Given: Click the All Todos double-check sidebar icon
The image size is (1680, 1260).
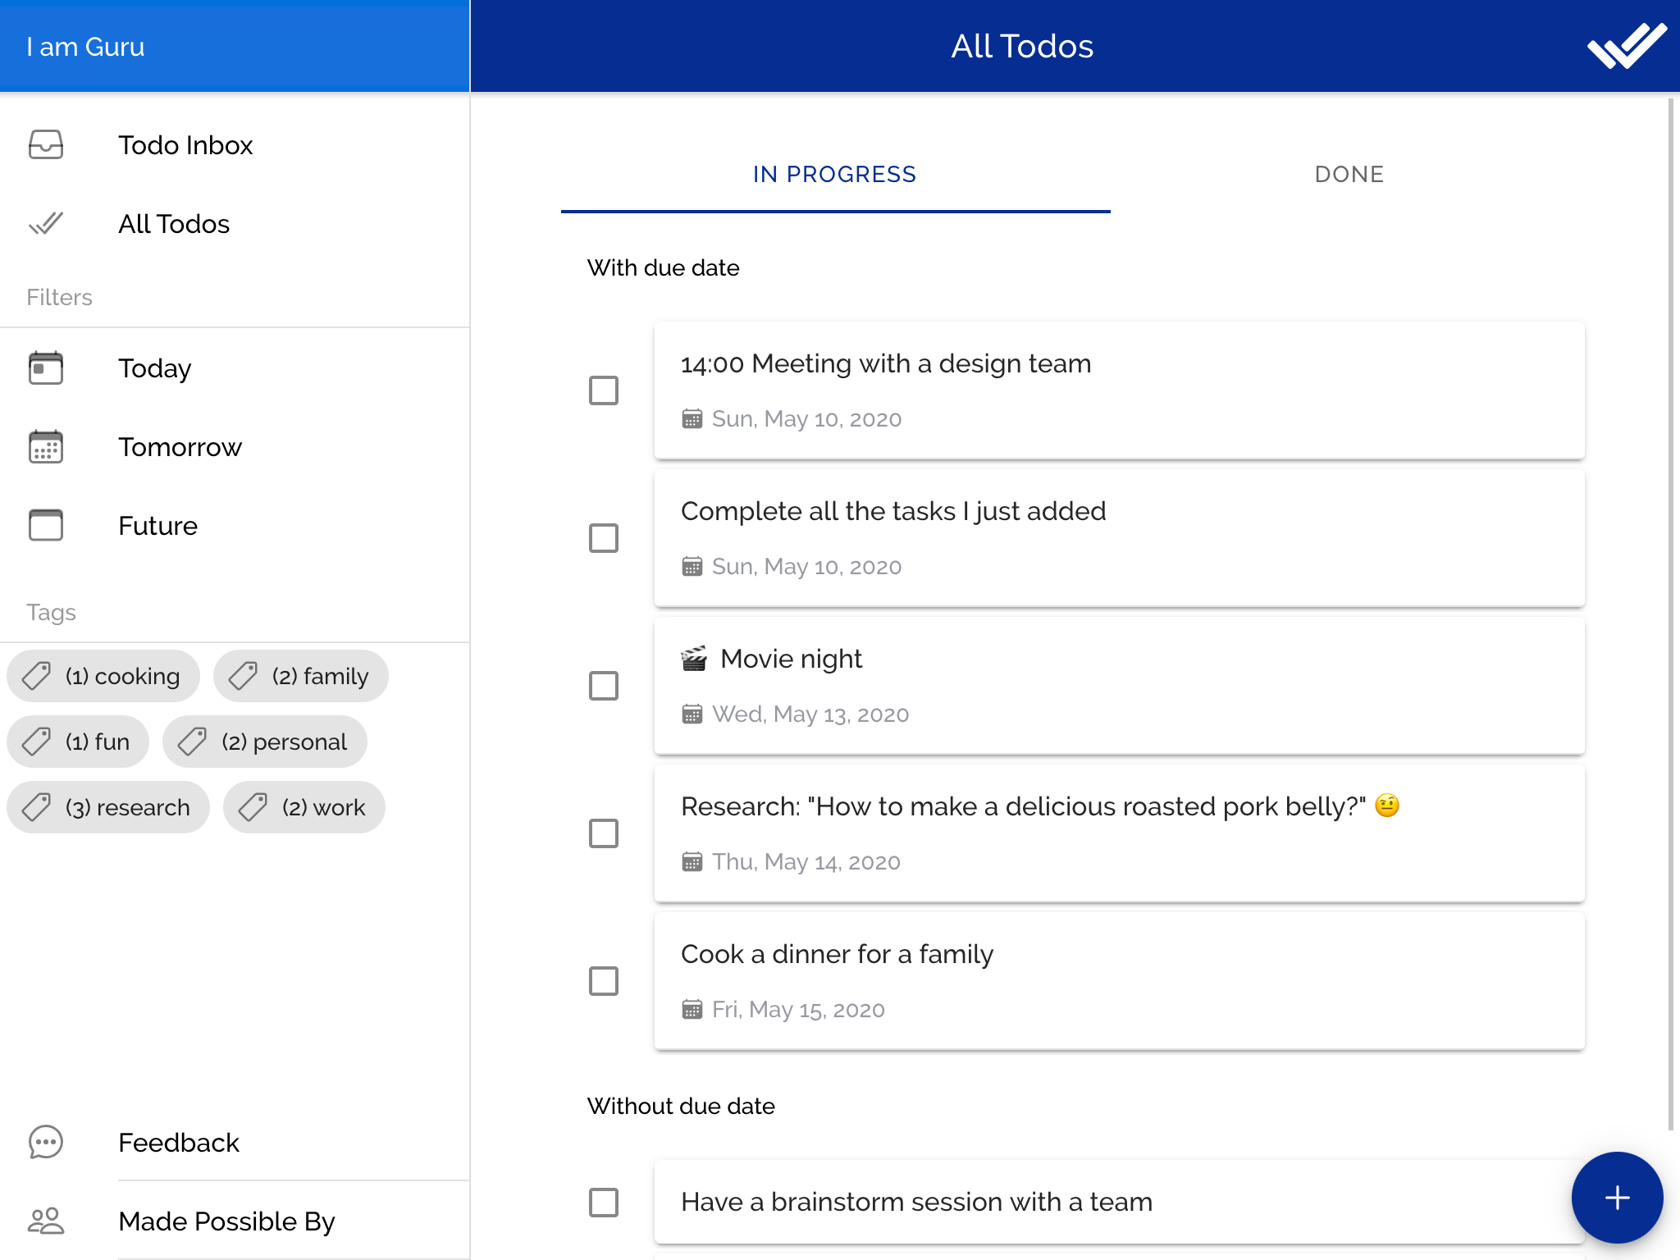Looking at the screenshot, I should [x=46, y=223].
